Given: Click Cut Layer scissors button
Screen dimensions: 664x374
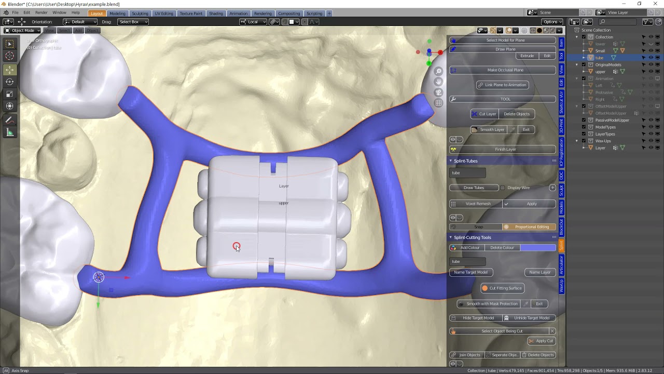Looking at the screenshot, I should coord(485,114).
